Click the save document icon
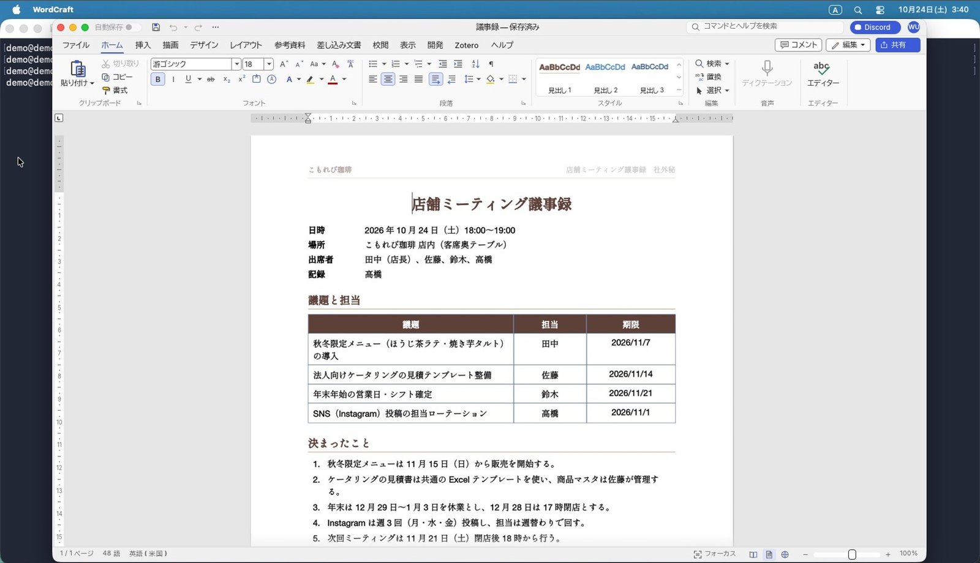 click(156, 27)
